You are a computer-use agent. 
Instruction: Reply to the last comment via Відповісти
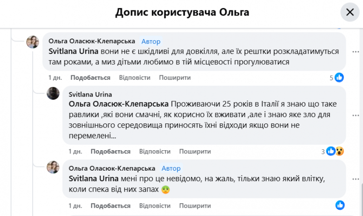point(155,204)
